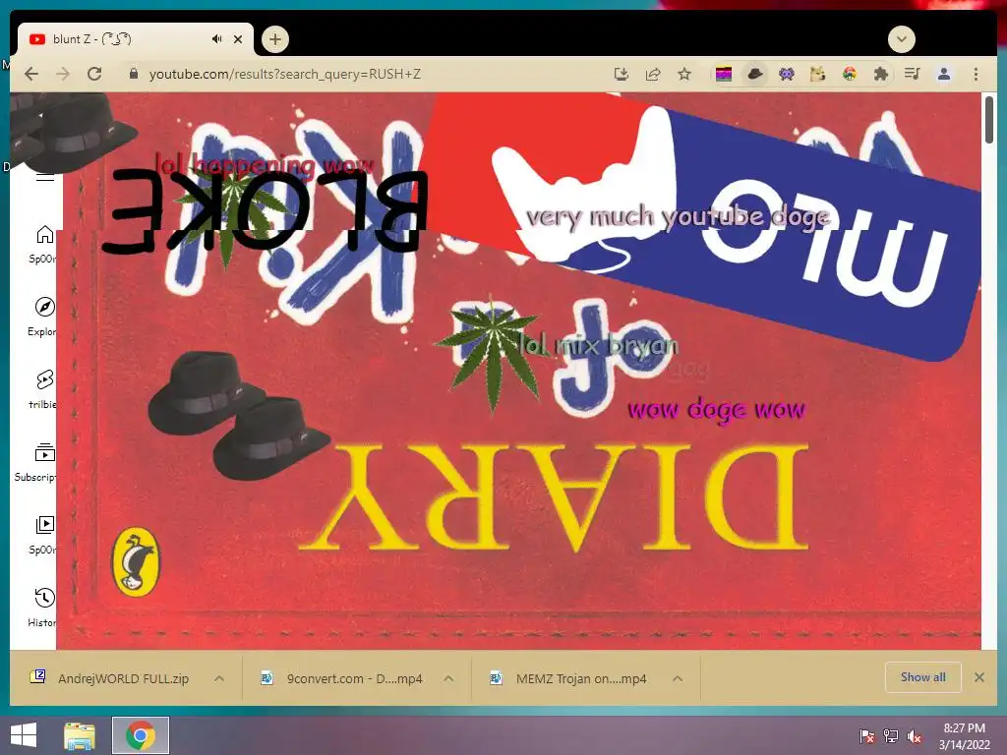Open the doge extension icon

point(817,74)
